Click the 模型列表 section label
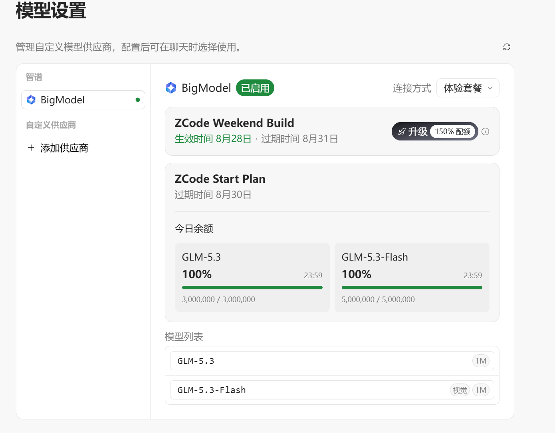The width and height of the screenshot is (555, 433). coord(184,337)
